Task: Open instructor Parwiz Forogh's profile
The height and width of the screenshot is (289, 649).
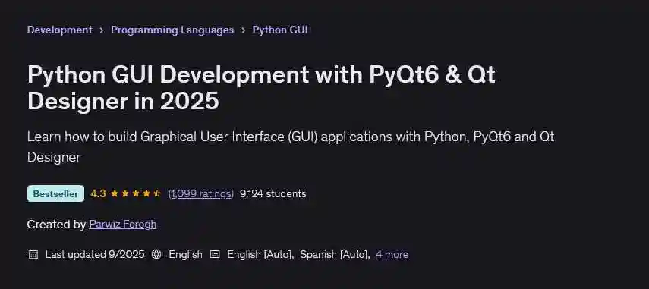Action: tap(122, 224)
